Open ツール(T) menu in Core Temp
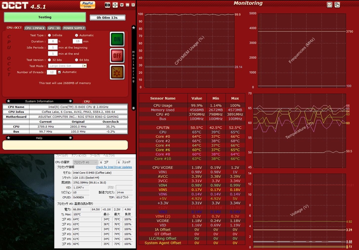Viewport: 359px width, 250px height. tap(95, 155)
